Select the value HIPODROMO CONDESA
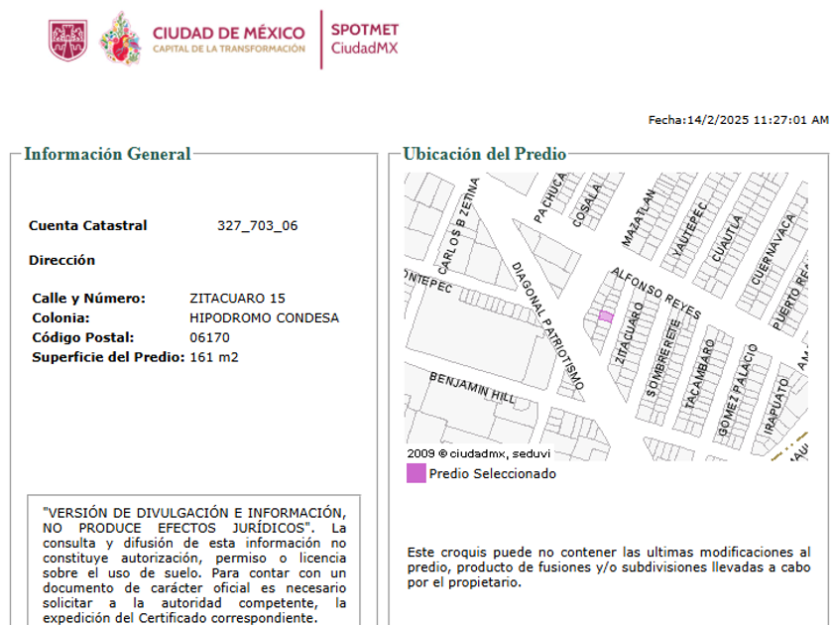 click(x=264, y=317)
